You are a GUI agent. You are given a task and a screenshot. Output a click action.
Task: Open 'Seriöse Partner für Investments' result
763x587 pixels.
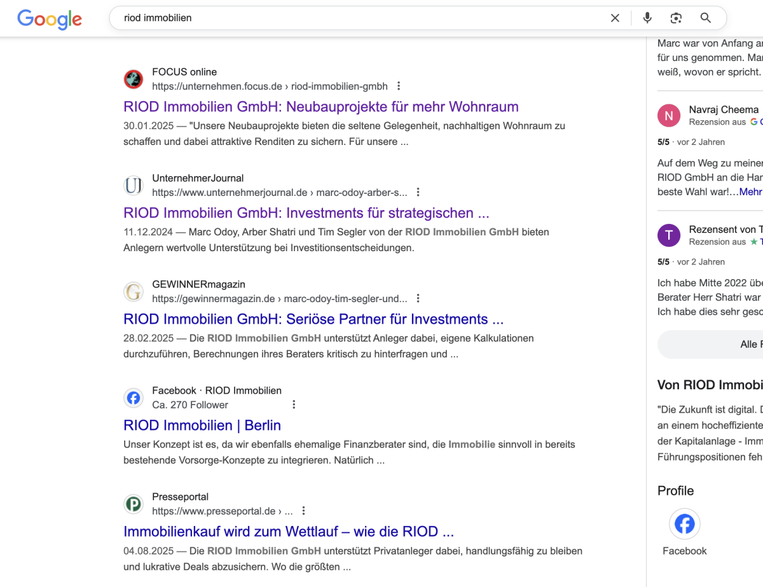tap(313, 319)
